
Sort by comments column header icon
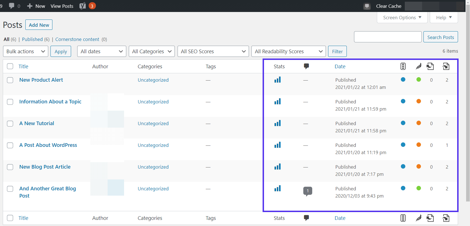306,66
